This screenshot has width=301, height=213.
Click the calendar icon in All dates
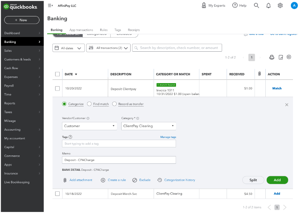click(x=57, y=48)
